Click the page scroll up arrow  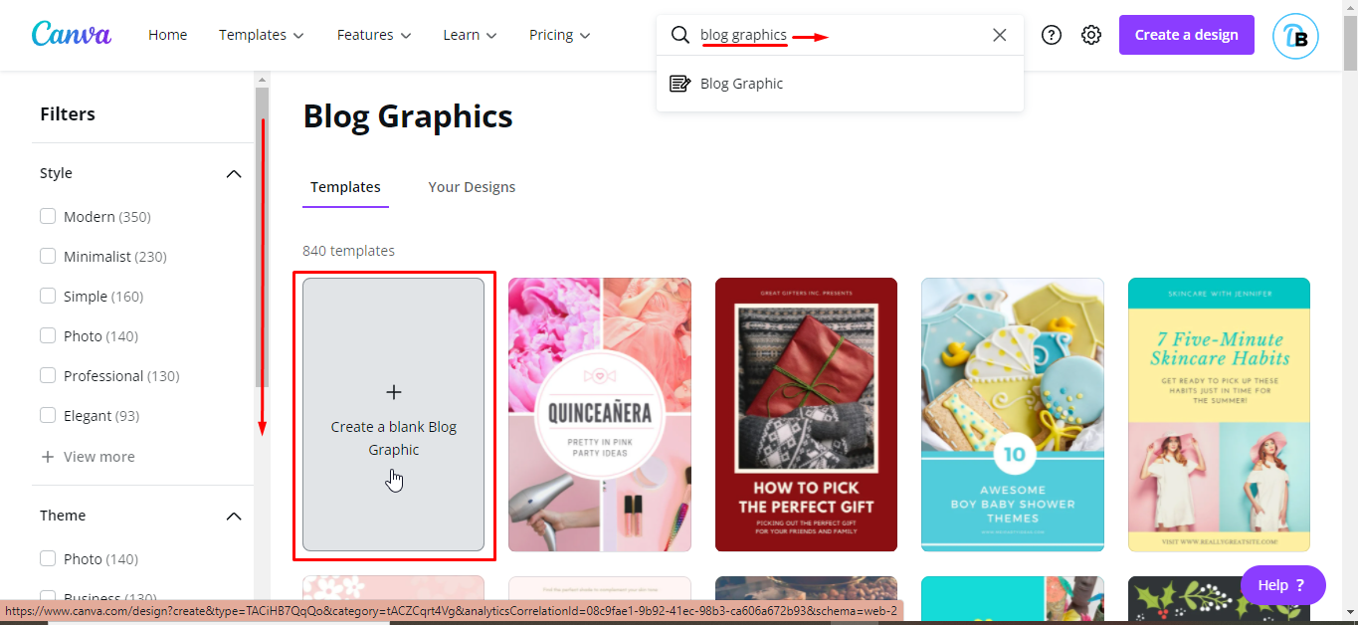(x=1349, y=8)
